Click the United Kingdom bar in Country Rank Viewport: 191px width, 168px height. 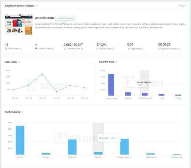point(145,94)
